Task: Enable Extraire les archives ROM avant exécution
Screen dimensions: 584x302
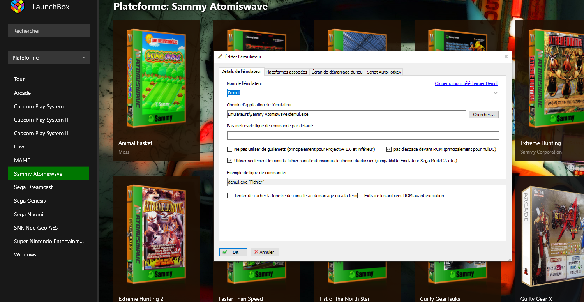Action: (360, 196)
